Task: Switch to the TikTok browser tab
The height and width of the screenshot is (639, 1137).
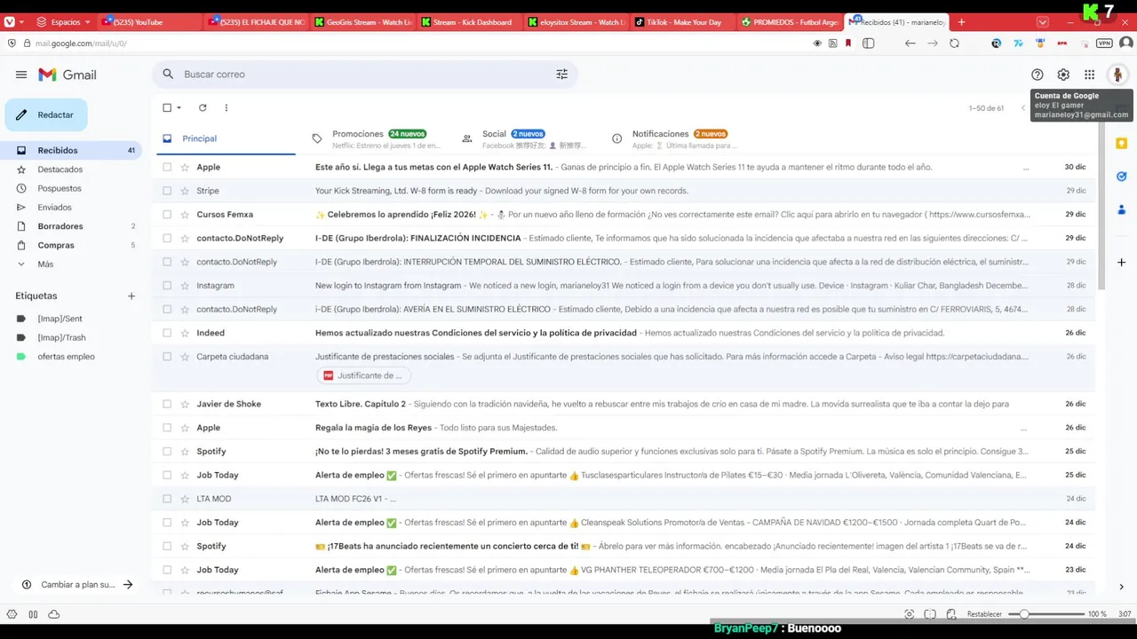Action: coord(684,22)
